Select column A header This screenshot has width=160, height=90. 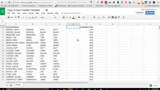click(x=16, y=24)
